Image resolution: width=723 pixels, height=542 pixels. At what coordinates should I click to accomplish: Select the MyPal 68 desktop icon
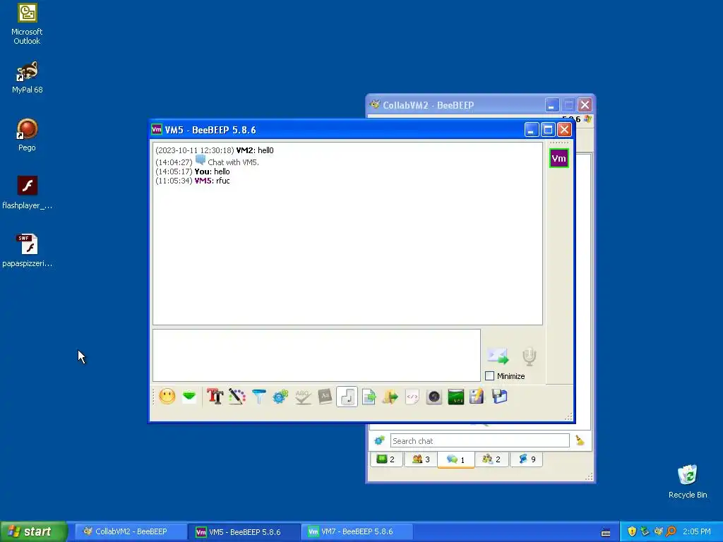point(27,78)
